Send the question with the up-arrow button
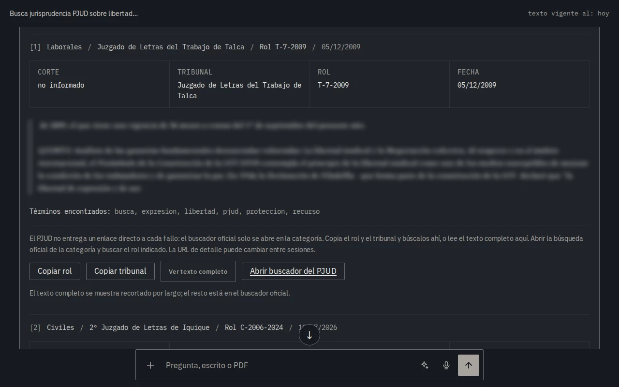The image size is (619, 387). point(469,365)
